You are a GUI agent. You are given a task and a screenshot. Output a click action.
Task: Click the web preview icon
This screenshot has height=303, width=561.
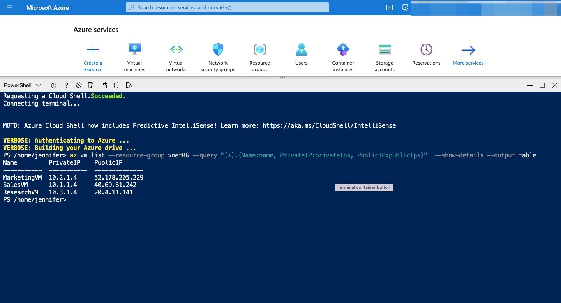(129, 85)
